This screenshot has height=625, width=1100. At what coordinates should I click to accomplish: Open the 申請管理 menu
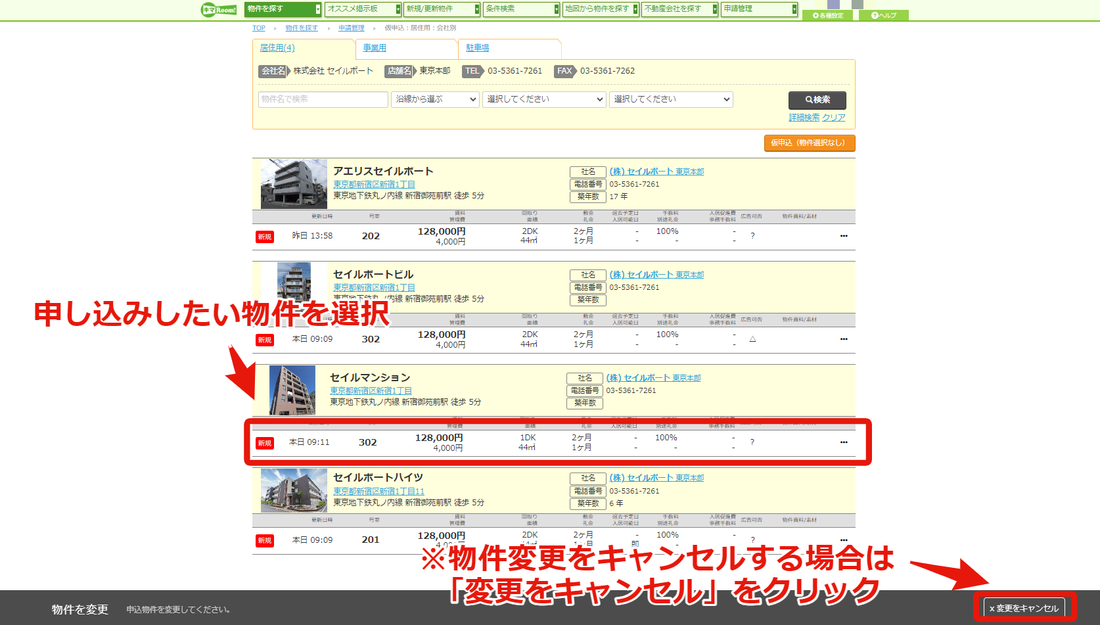click(x=759, y=9)
